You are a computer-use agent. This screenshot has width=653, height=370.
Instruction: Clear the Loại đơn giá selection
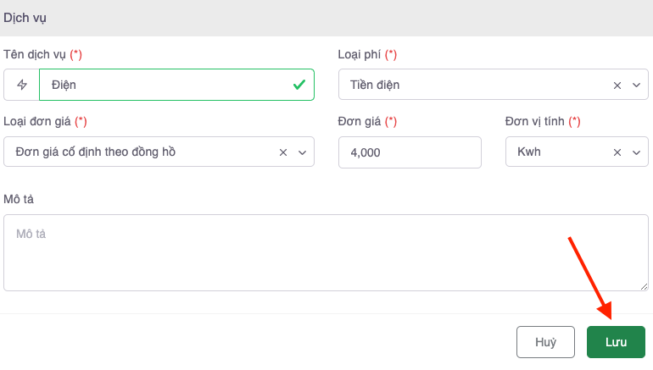point(283,152)
